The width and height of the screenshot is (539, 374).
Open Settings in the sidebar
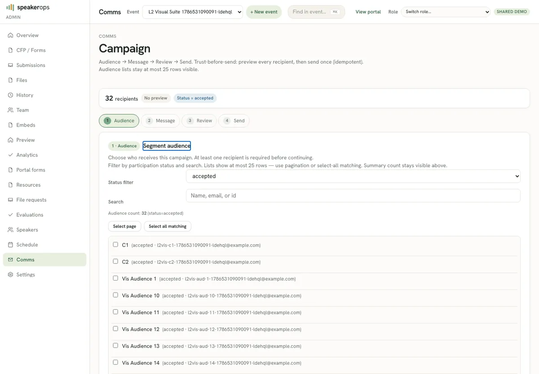44,275
